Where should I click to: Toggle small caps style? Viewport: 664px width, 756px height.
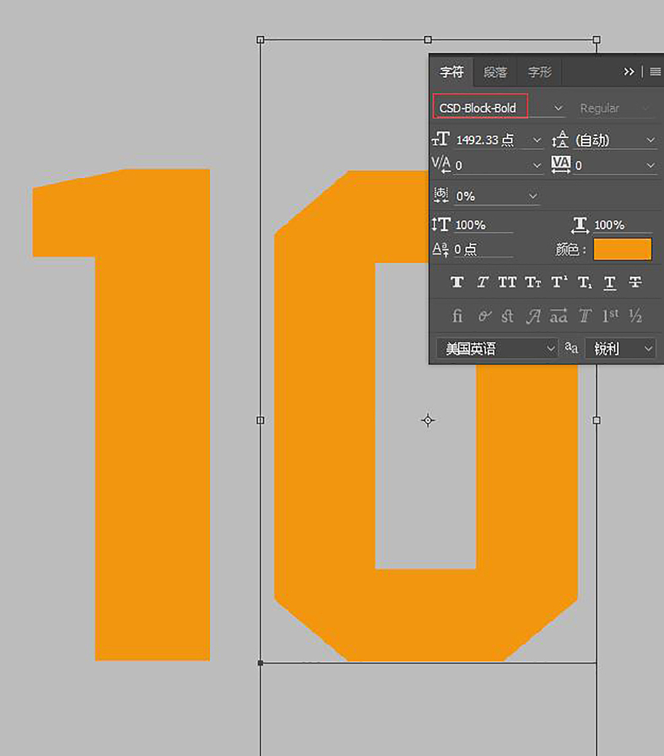[x=533, y=282]
